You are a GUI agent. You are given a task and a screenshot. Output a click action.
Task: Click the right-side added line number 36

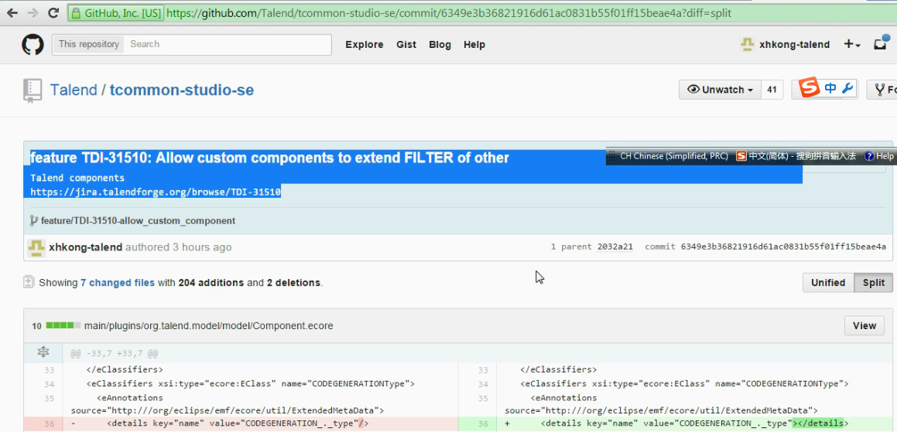(x=483, y=424)
